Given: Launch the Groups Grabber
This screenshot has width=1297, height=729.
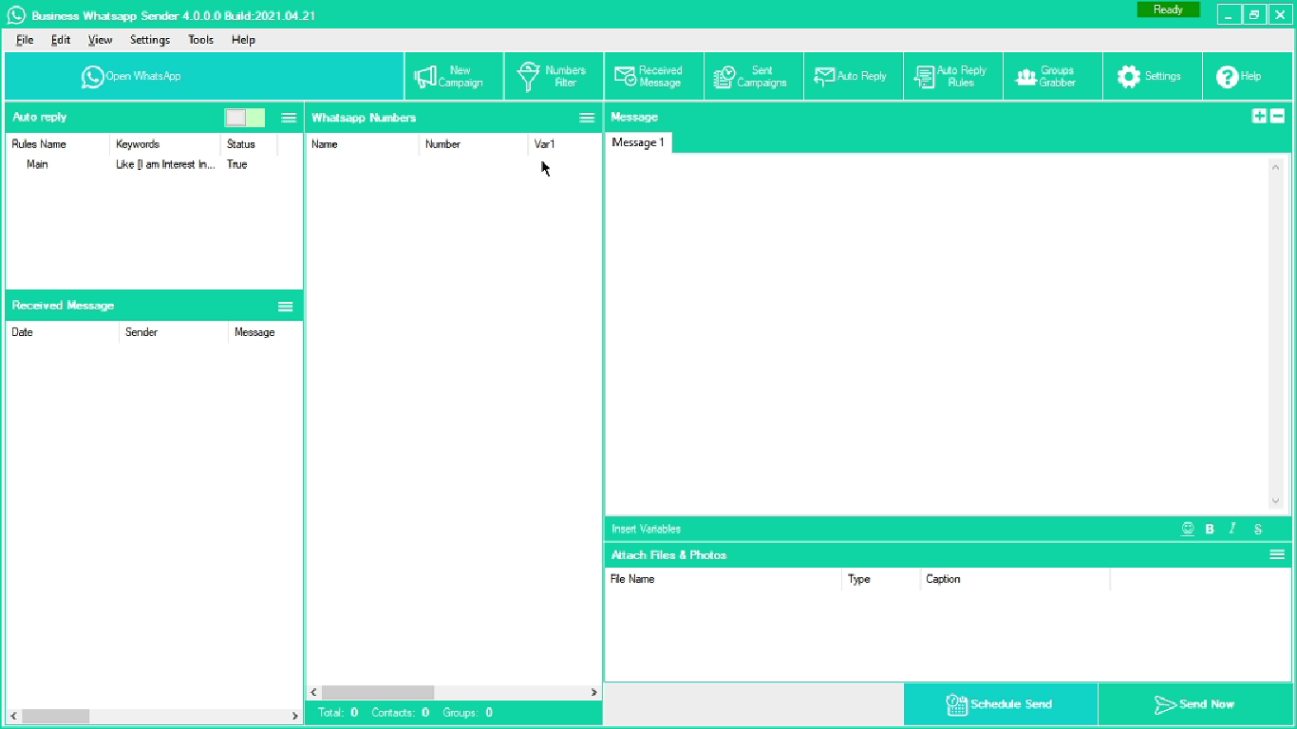Looking at the screenshot, I should (x=1052, y=76).
